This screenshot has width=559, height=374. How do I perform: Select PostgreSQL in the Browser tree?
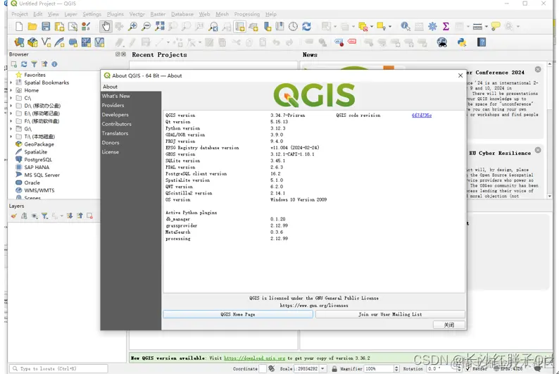click(x=38, y=160)
